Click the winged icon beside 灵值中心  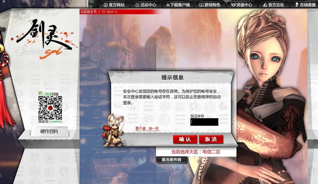233,5
